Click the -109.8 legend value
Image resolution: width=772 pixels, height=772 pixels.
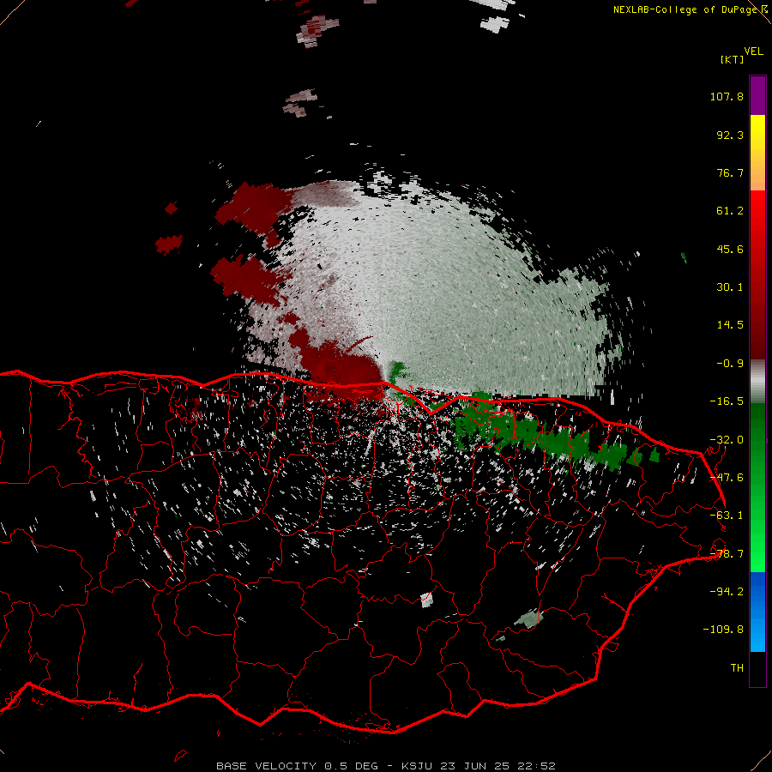[x=723, y=630]
